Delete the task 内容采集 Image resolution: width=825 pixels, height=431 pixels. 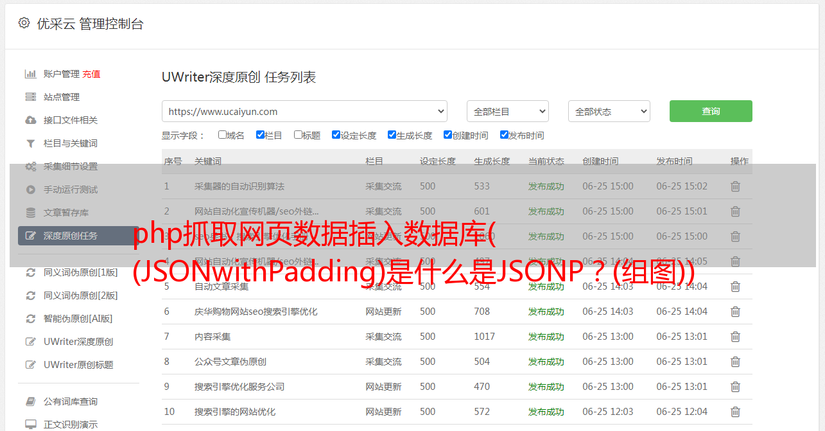click(735, 337)
